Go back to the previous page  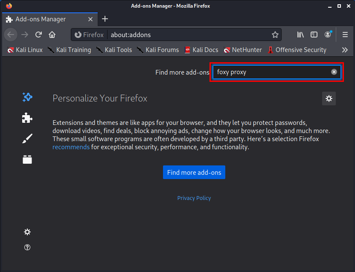(x=11, y=35)
